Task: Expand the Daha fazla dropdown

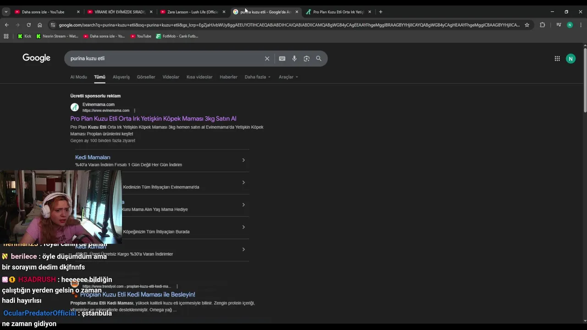Action: pos(257,77)
